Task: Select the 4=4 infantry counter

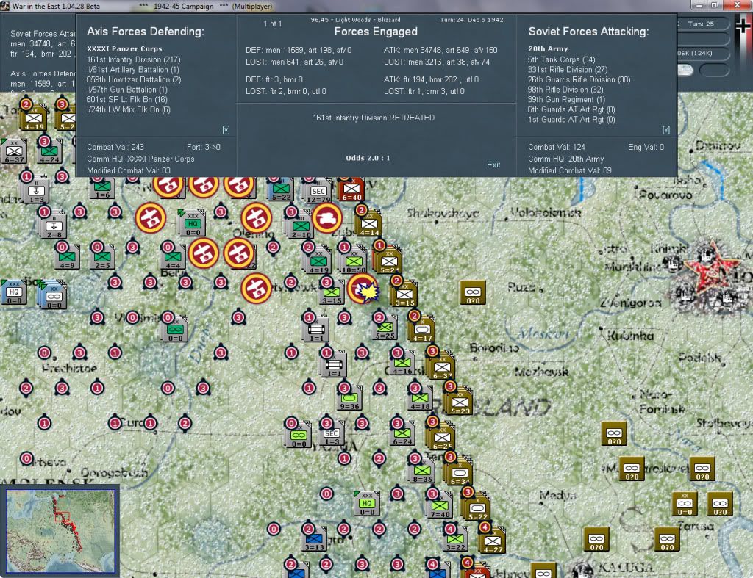Action: [x=172, y=258]
